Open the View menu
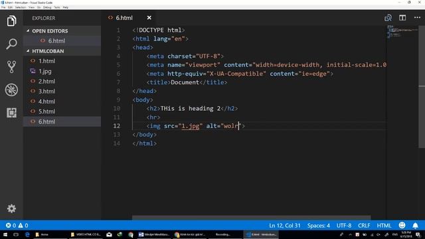Image resolution: width=425 pixels, height=239 pixels. [31, 7]
